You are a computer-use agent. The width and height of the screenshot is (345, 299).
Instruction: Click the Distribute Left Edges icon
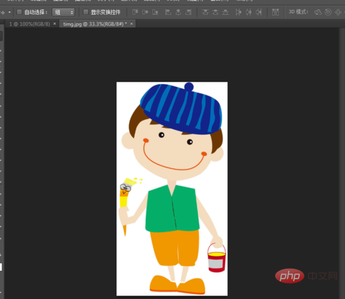pyautogui.click(x=239, y=12)
